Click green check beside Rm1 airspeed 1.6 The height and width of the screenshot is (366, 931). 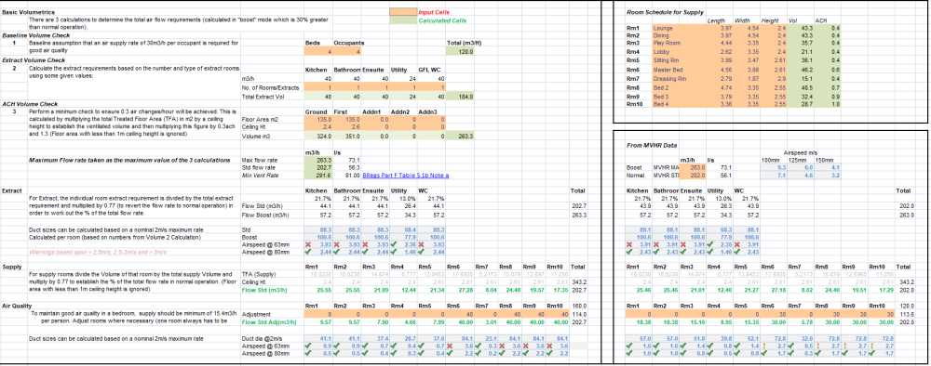630,346
